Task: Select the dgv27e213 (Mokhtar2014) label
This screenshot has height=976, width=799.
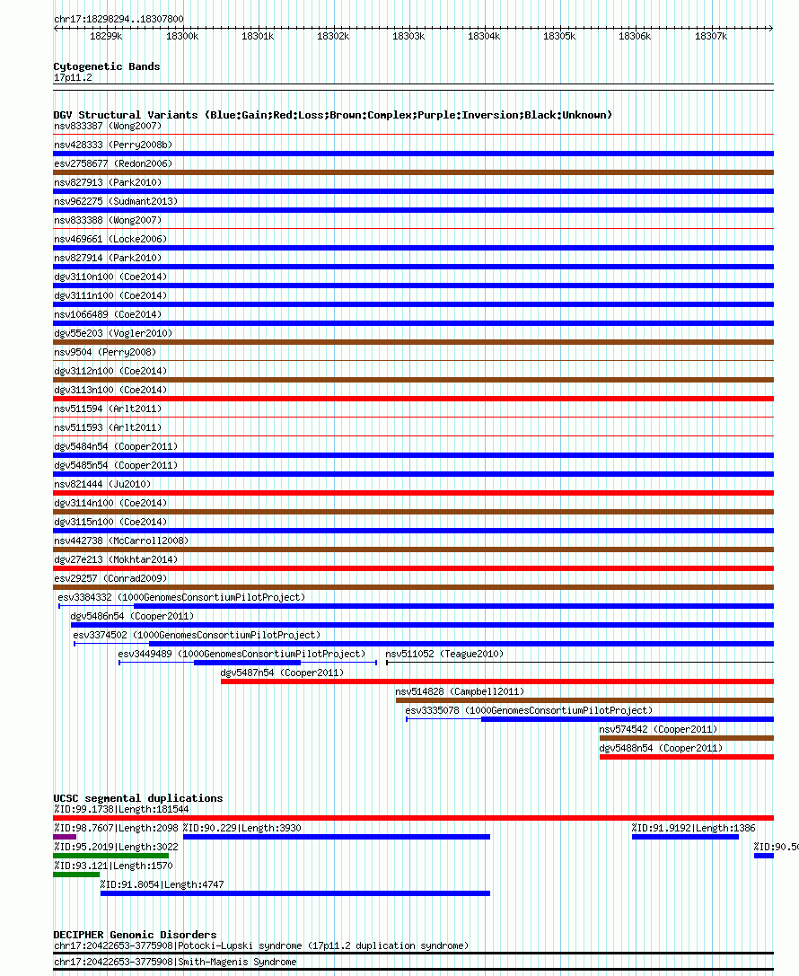Action: [x=116, y=560]
